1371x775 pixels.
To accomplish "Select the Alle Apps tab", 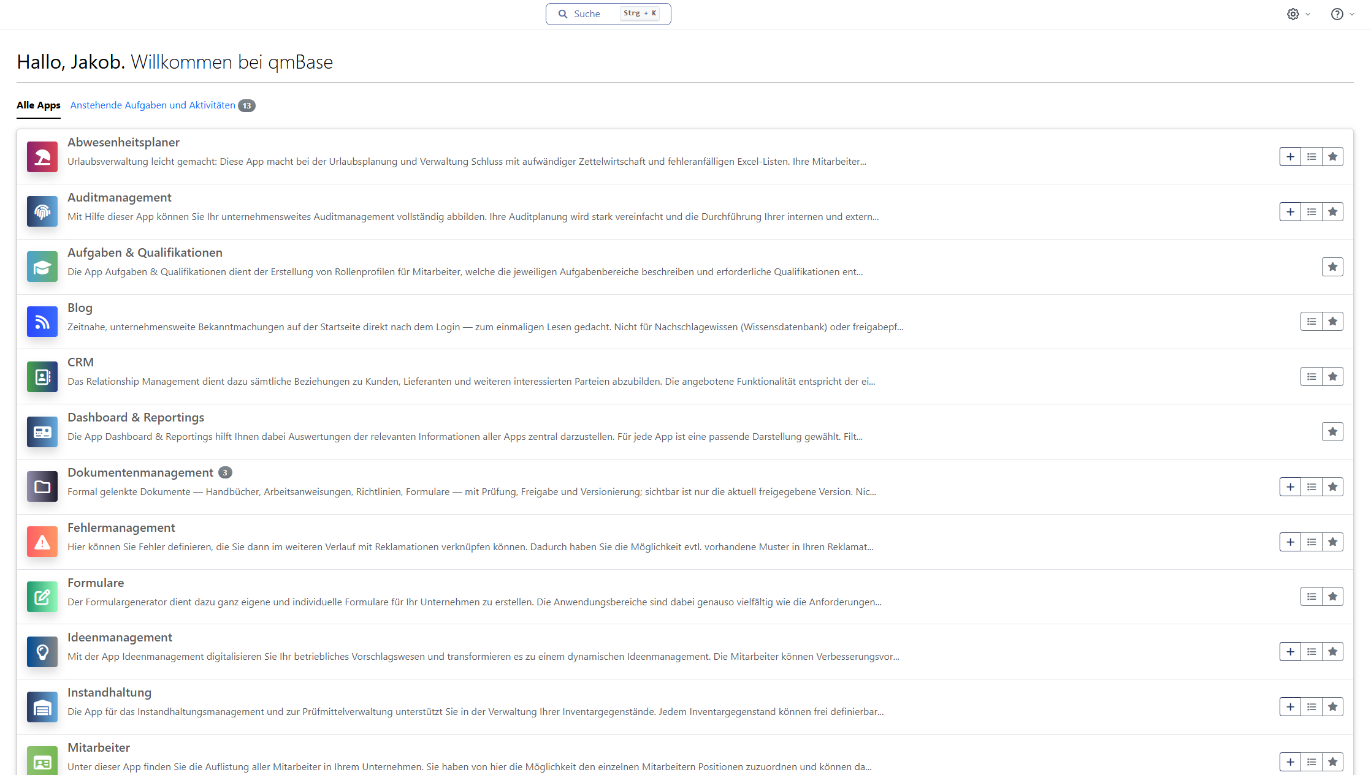I will click(x=39, y=105).
